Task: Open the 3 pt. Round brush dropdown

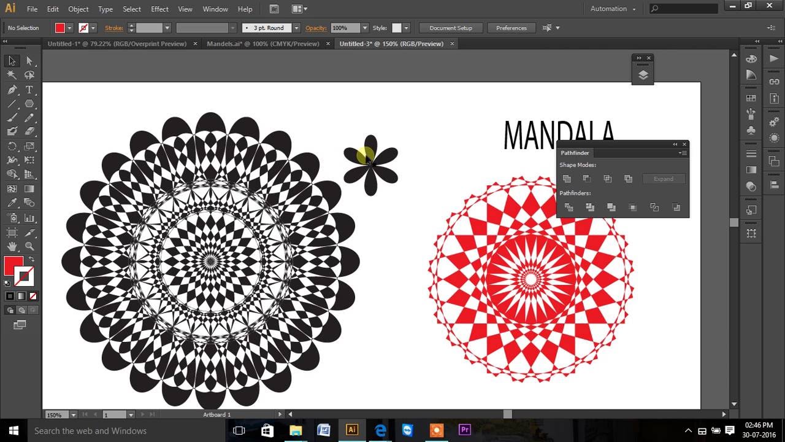Action: point(296,28)
